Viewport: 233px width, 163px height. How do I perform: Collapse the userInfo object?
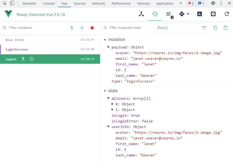(108, 126)
